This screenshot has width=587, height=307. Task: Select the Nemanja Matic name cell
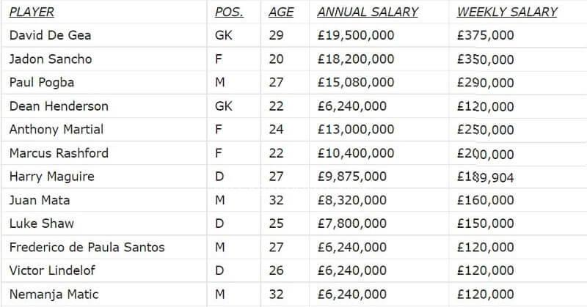click(x=53, y=294)
